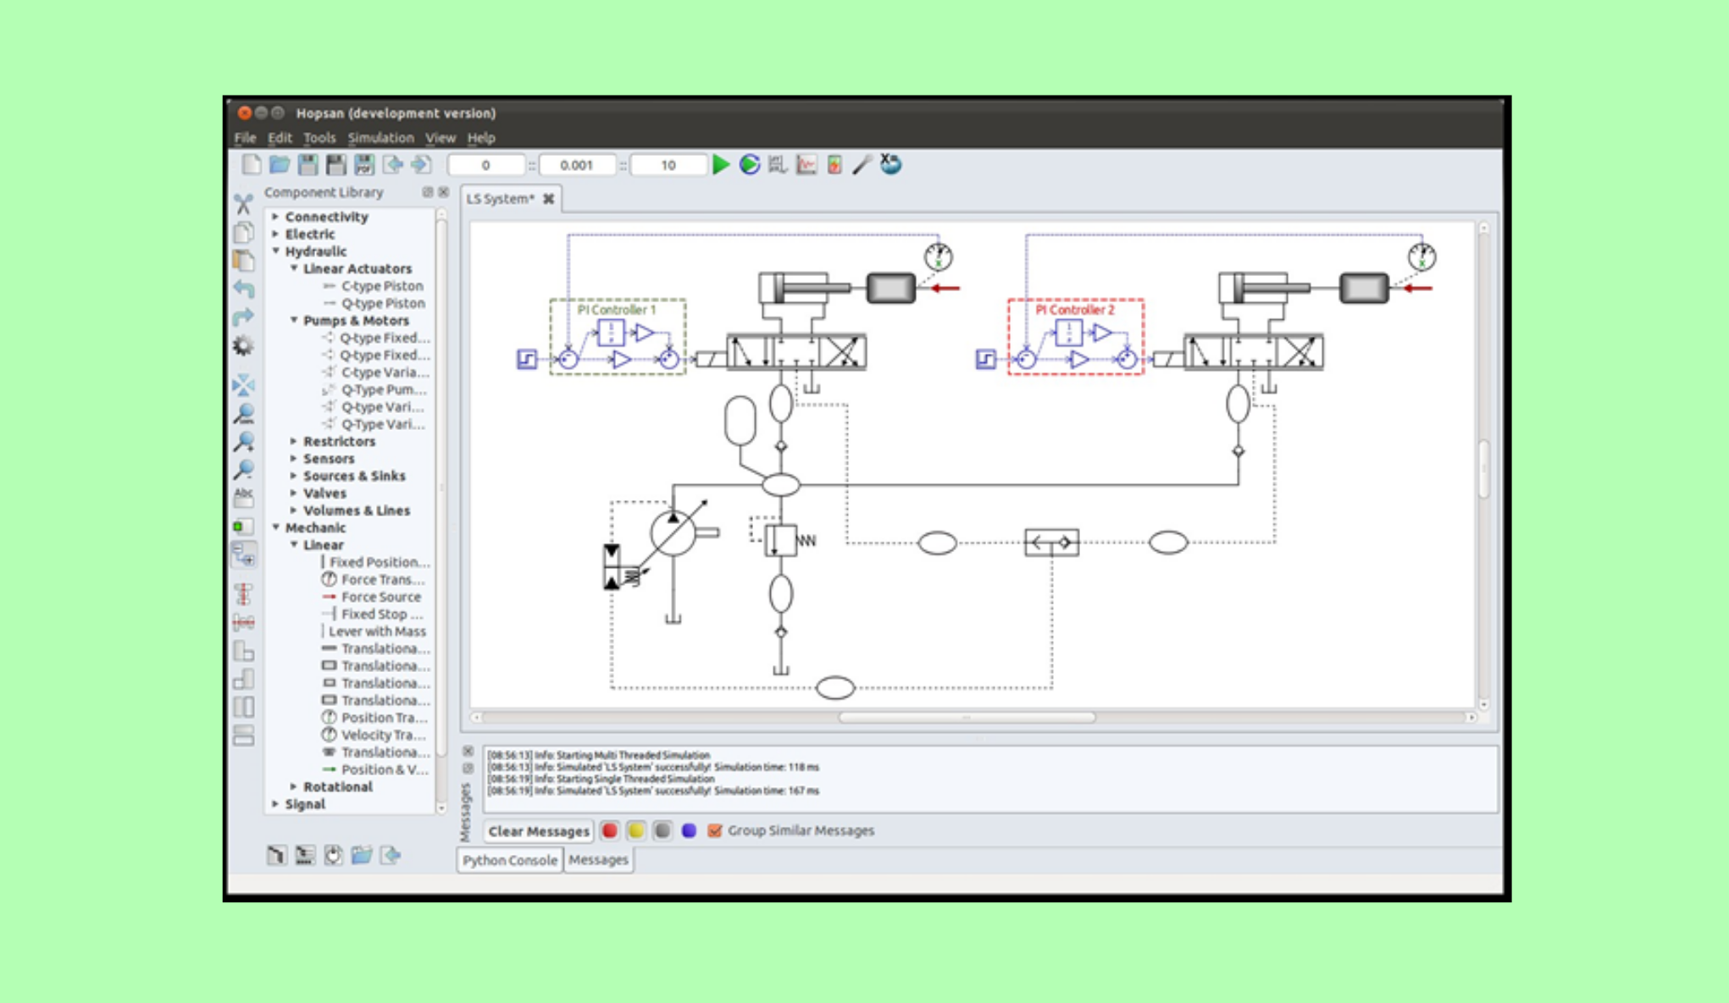Click the simulation stop time field
This screenshot has width=1729, height=1003.
coord(668,165)
